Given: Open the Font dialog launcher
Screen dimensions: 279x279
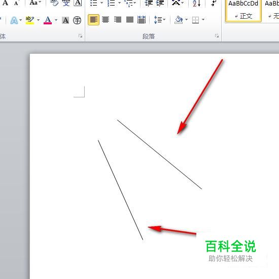Looking at the screenshot, I should coord(81,36).
